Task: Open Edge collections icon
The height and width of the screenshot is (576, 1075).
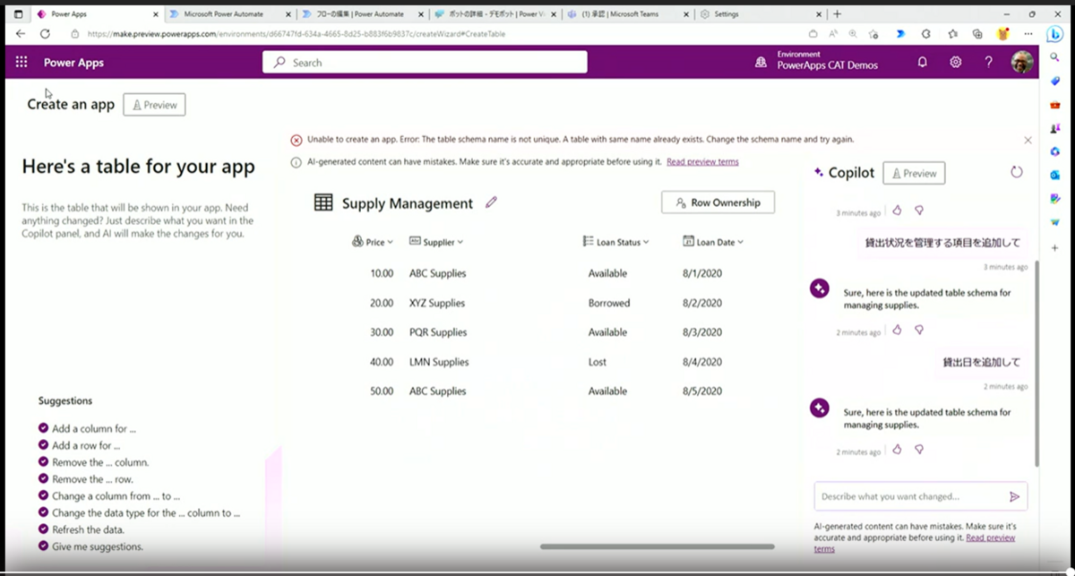Action: (976, 33)
